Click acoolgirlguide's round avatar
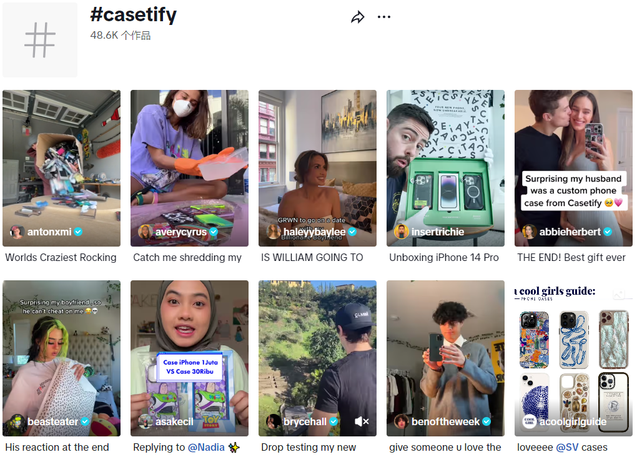Image resolution: width=637 pixels, height=457 pixels. click(530, 421)
